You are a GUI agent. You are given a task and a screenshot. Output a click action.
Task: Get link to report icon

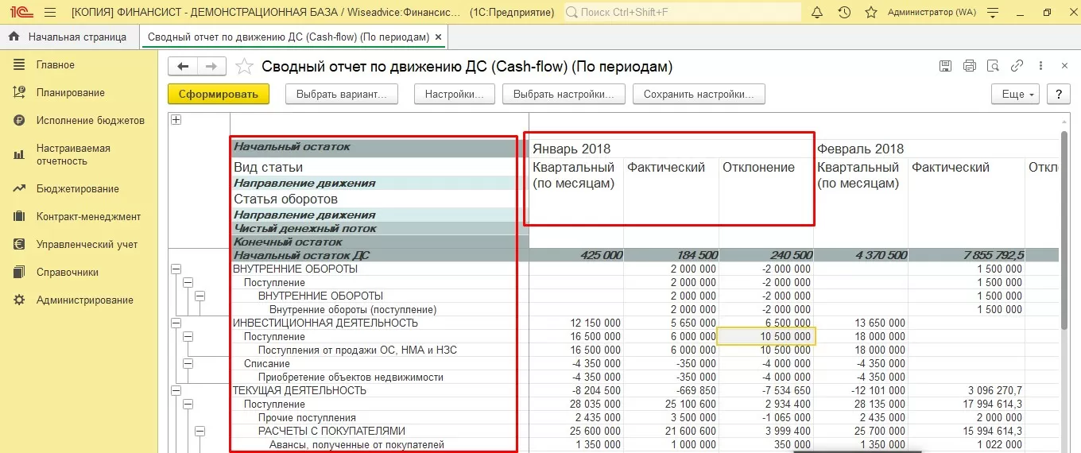pos(1017,66)
